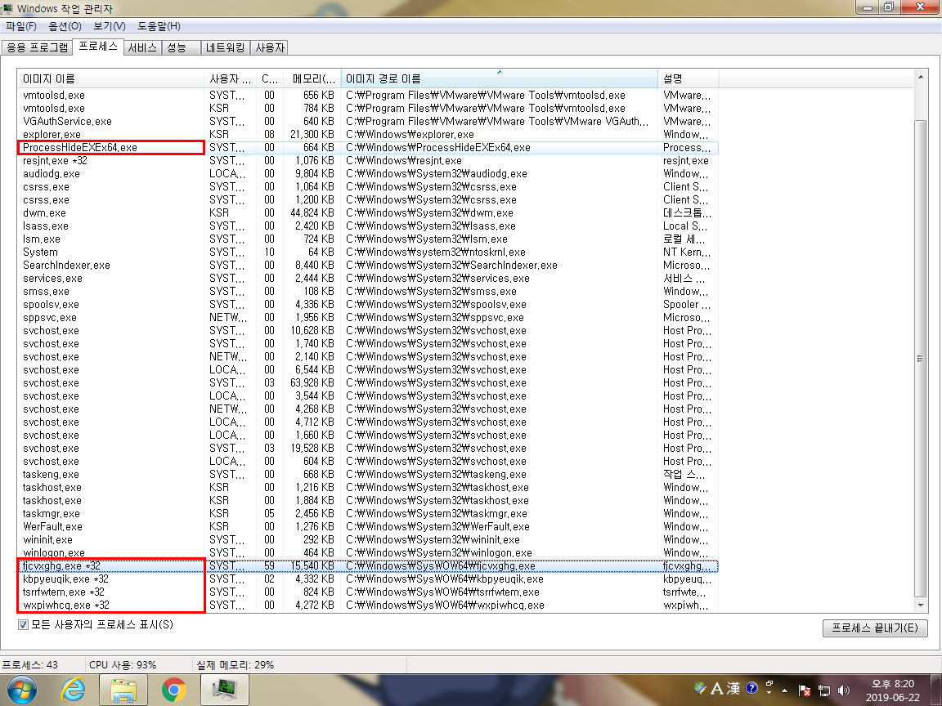
Task: Switch to the 응용 프로그램 tab
Action: 38,47
